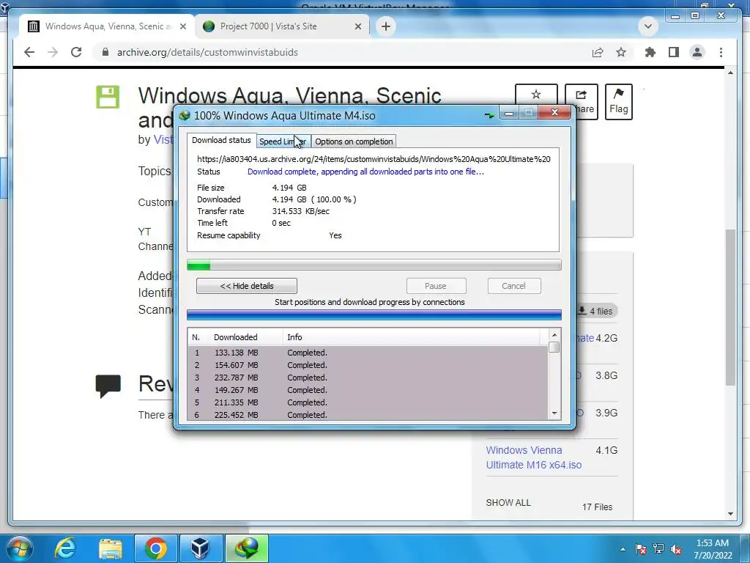Click network tray icon
Image resolution: width=750 pixels, height=563 pixels.
(x=658, y=549)
